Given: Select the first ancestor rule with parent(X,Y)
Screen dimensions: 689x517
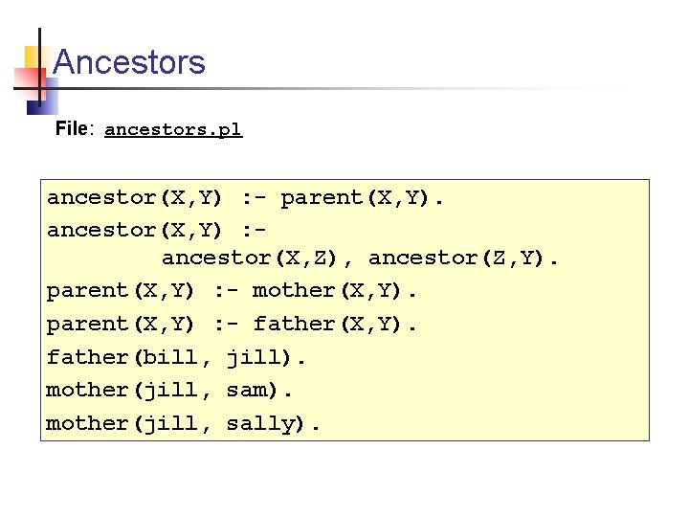Looking at the screenshot, I should (x=246, y=198).
